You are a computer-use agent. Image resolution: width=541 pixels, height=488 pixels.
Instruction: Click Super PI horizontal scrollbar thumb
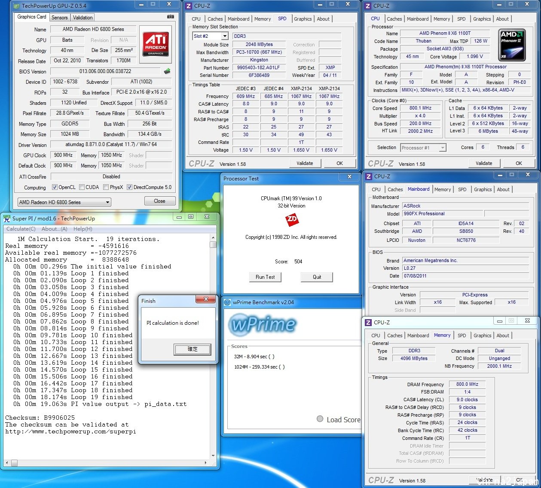pos(14,463)
